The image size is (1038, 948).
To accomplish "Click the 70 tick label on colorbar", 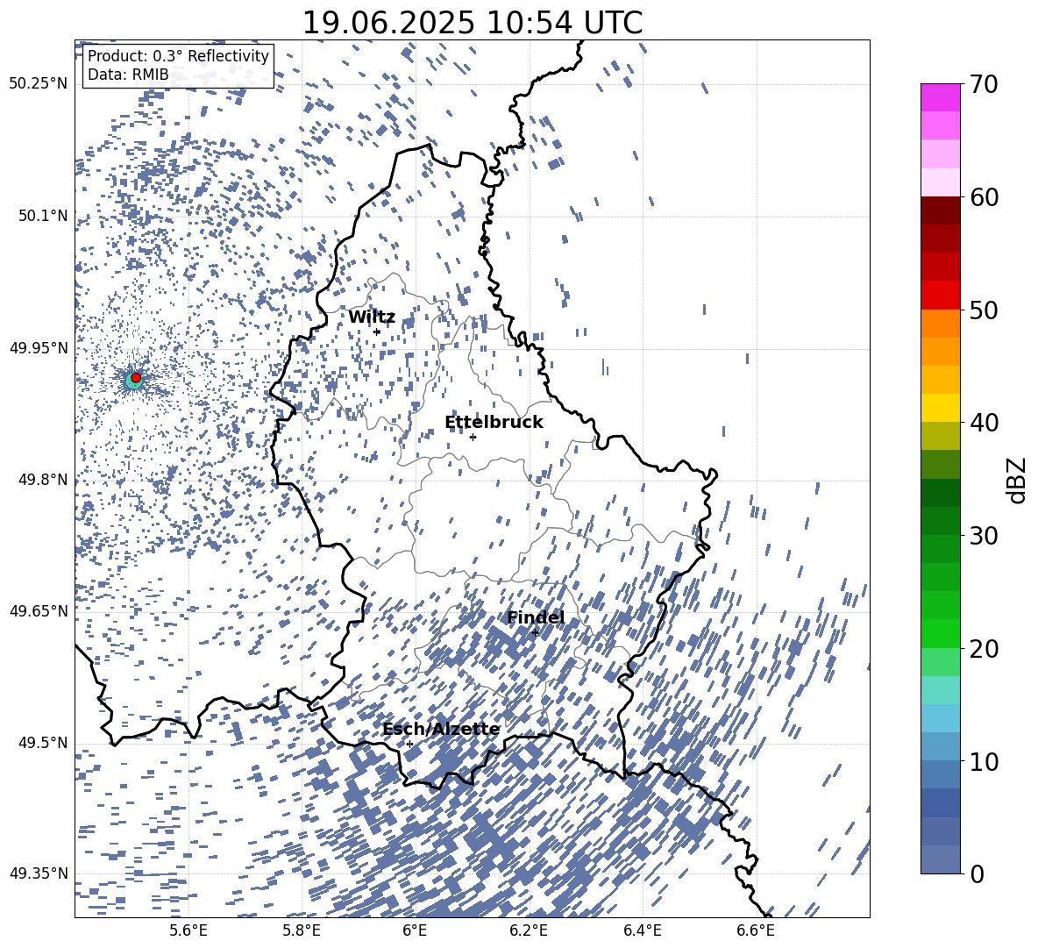I will [984, 85].
